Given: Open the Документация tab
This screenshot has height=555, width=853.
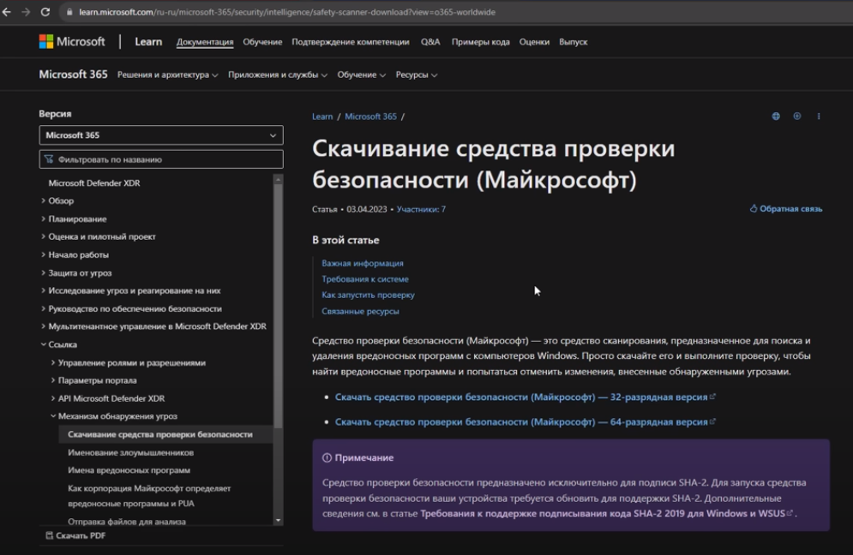Looking at the screenshot, I should pyautogui.click(x=205, y=42).
